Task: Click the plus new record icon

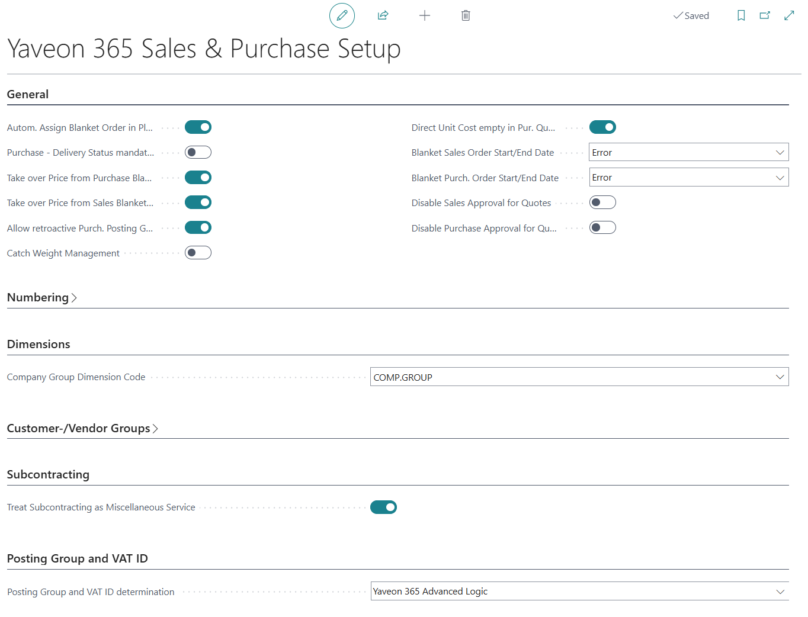Action: click(425, 16)
